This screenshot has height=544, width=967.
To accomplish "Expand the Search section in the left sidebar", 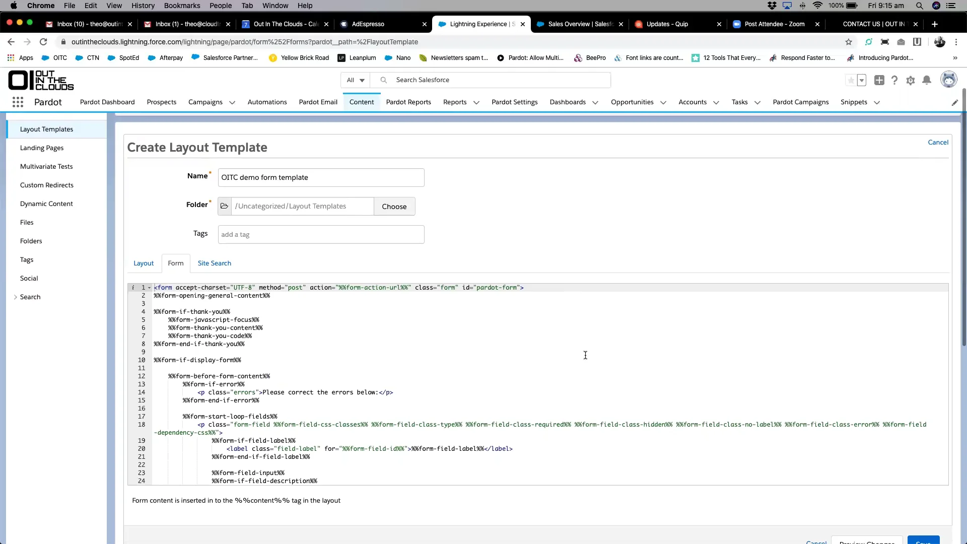I will [x=16, y=297].
